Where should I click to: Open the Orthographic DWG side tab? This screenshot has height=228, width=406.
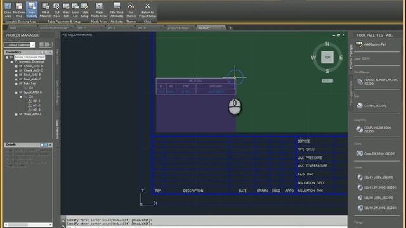57,92
